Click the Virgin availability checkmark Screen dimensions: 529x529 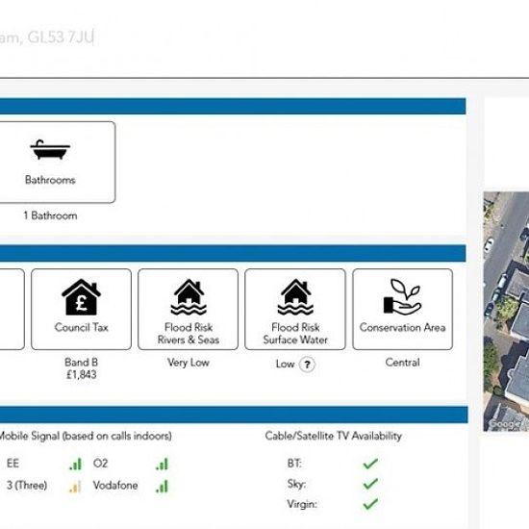[x=370, y=504]
